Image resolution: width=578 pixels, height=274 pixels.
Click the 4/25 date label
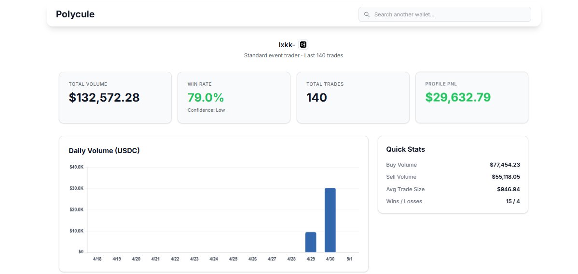point(233,259)
